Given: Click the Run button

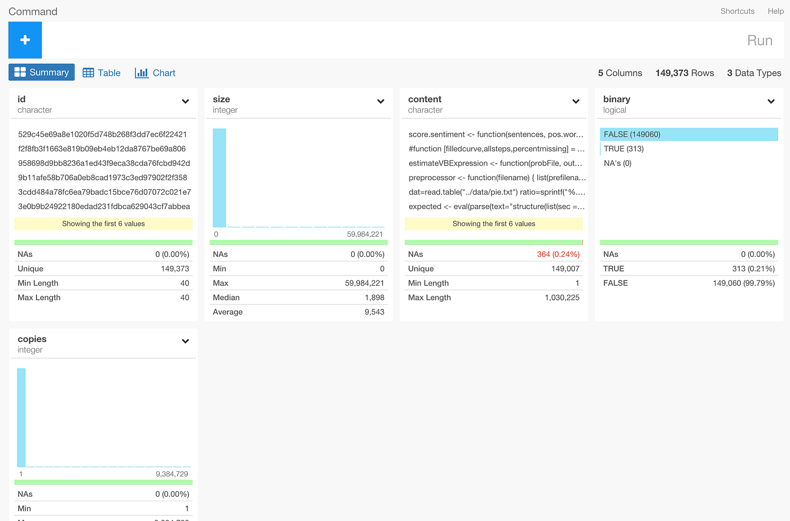Looking at the screenshot, I should tap(760, 40).
